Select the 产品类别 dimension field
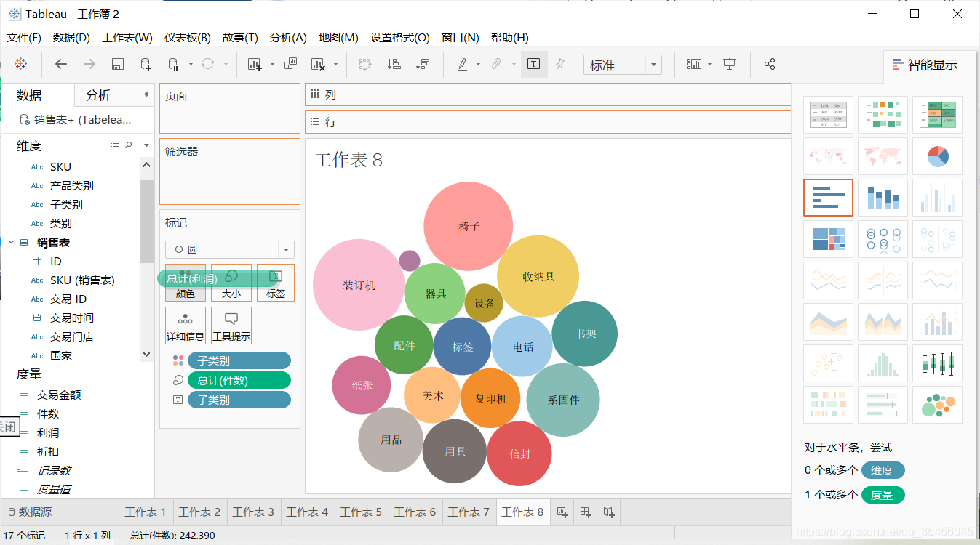The width and height of the screenshot is (980, 545). [71, 185]
